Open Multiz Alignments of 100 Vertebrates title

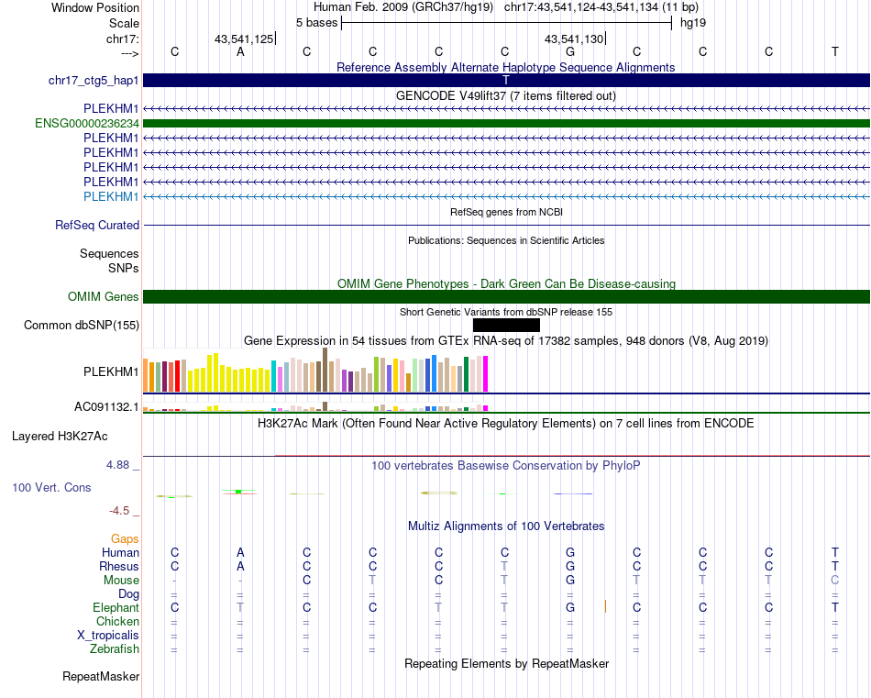click(506, 526)
